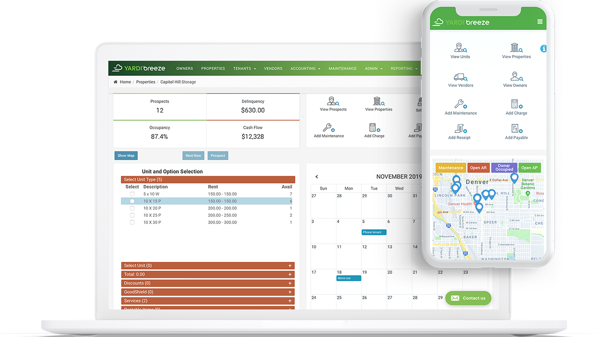Click the Rent column header

pos(213,187)
